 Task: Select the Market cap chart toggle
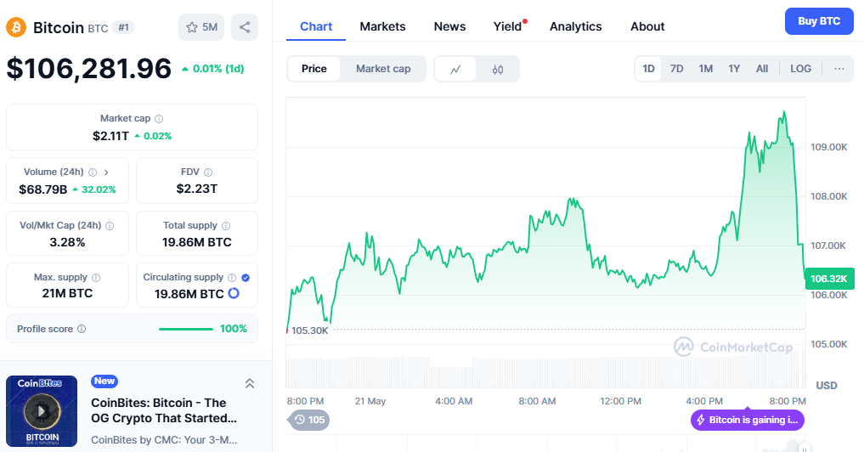pos(383,69)
